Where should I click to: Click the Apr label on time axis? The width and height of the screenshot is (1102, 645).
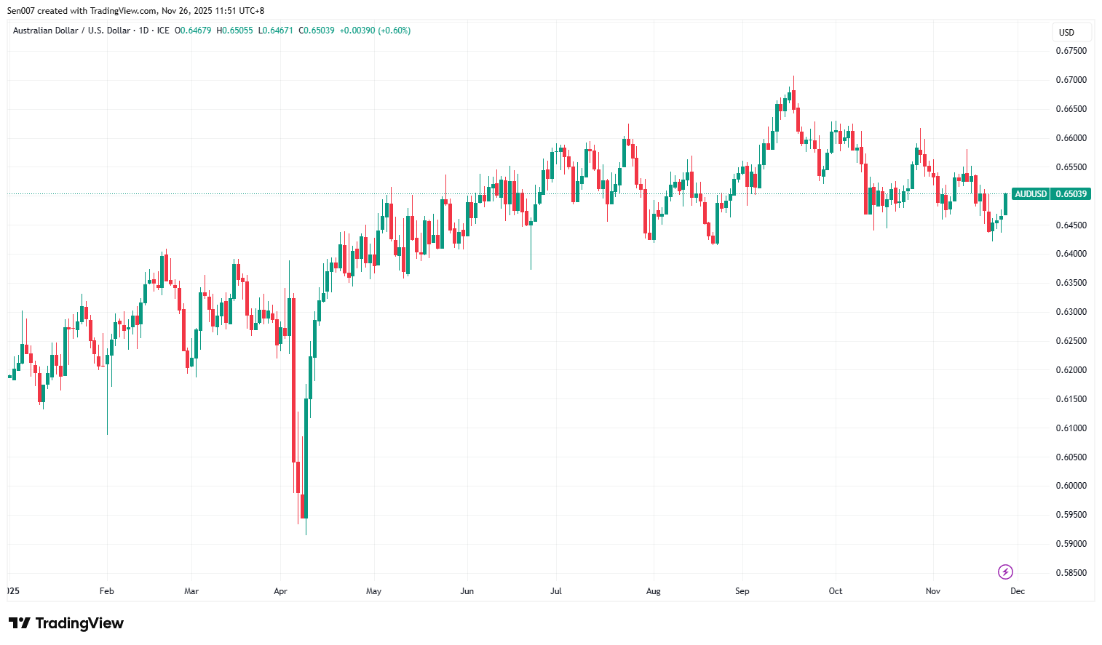(280, 591)
